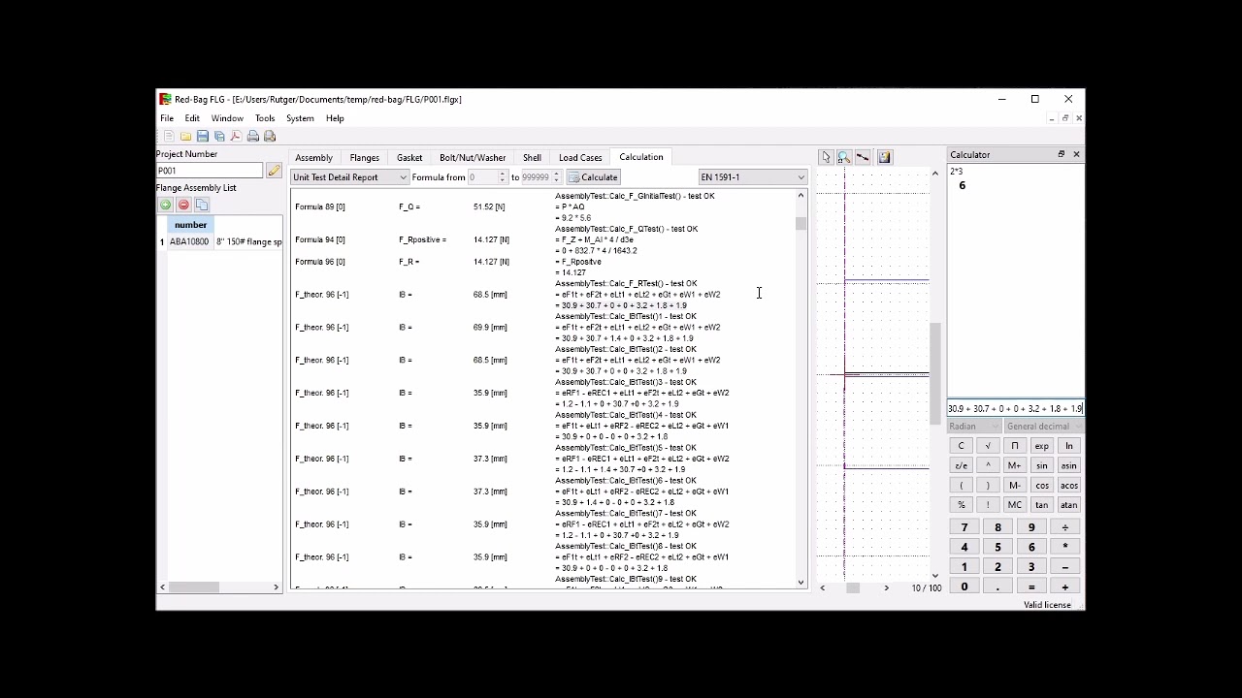The image size is (1242, 698).
Task: Open the System menu
Action: [300, 118]
